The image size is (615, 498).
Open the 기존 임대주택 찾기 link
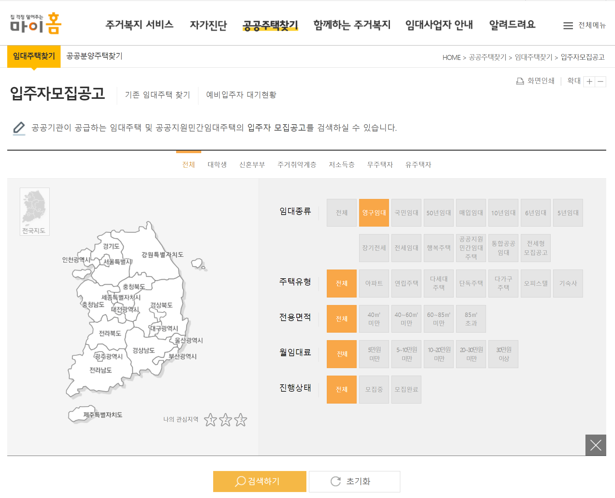(x=157, y=95)
